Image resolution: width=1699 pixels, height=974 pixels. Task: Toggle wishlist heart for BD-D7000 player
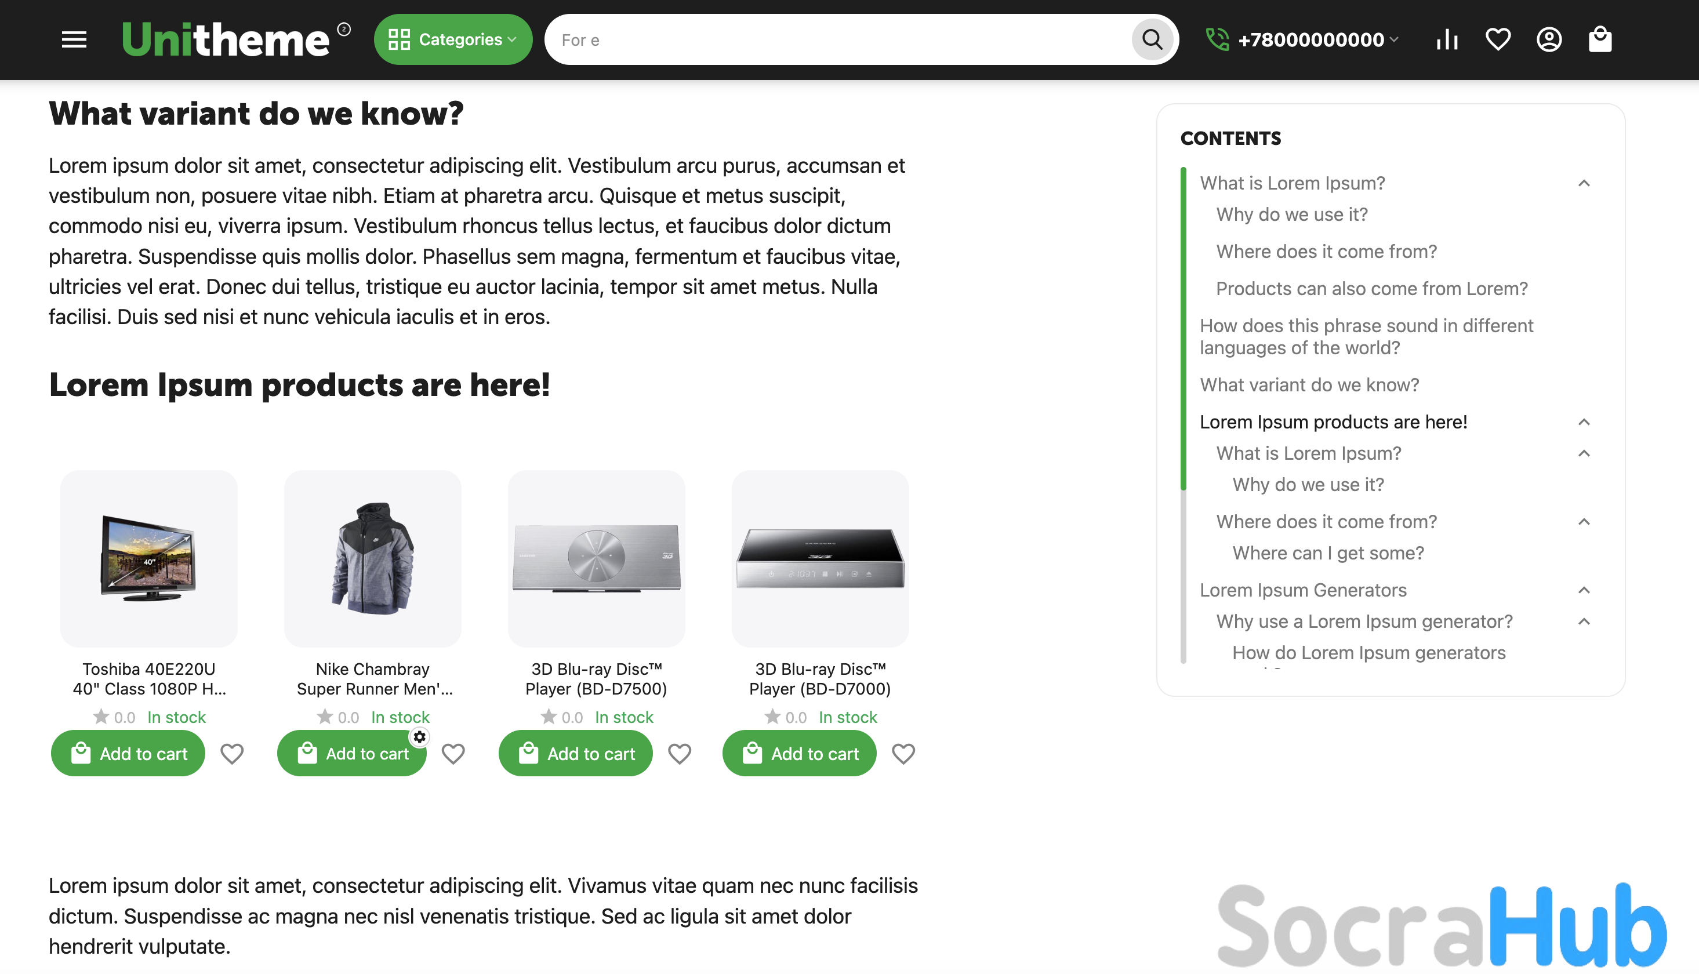903,754
